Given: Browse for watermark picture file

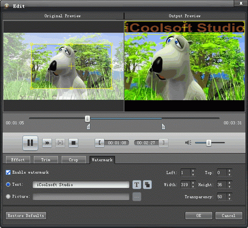Looking at the screenshot, I should (137, 197).
